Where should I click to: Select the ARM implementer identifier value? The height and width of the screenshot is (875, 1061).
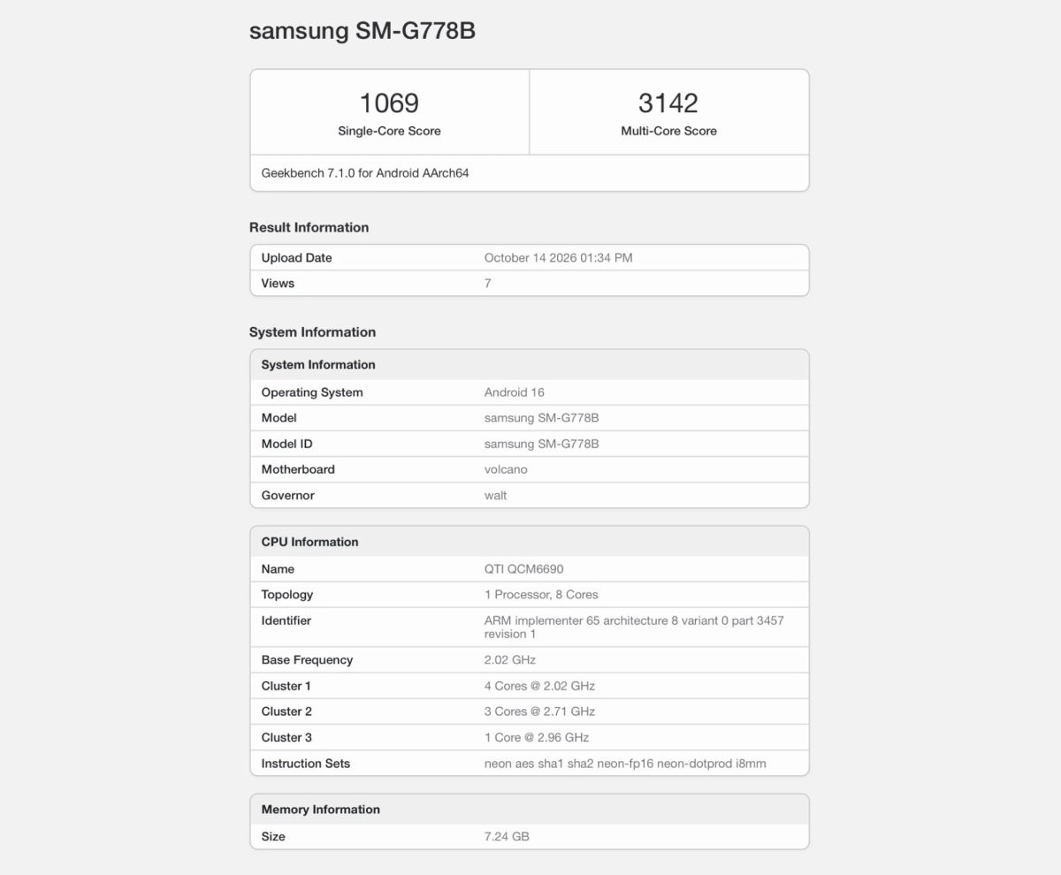[634, 628]
